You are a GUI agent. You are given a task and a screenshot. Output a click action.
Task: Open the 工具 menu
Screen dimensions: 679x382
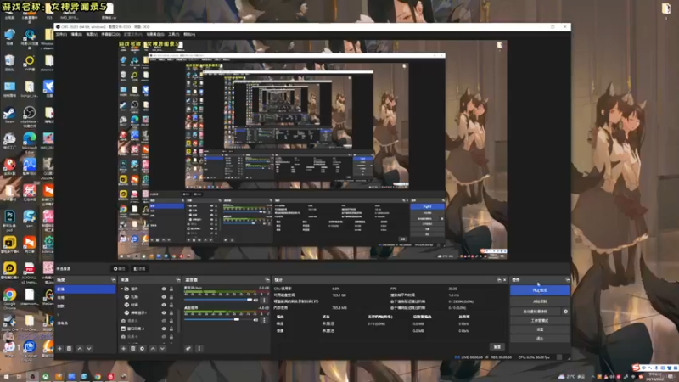click(x=174, y=34)
